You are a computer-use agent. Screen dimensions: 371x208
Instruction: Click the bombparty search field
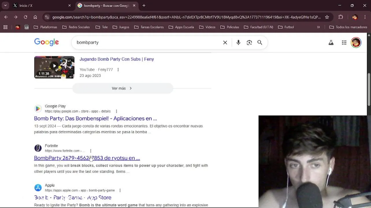coord(147,42)
